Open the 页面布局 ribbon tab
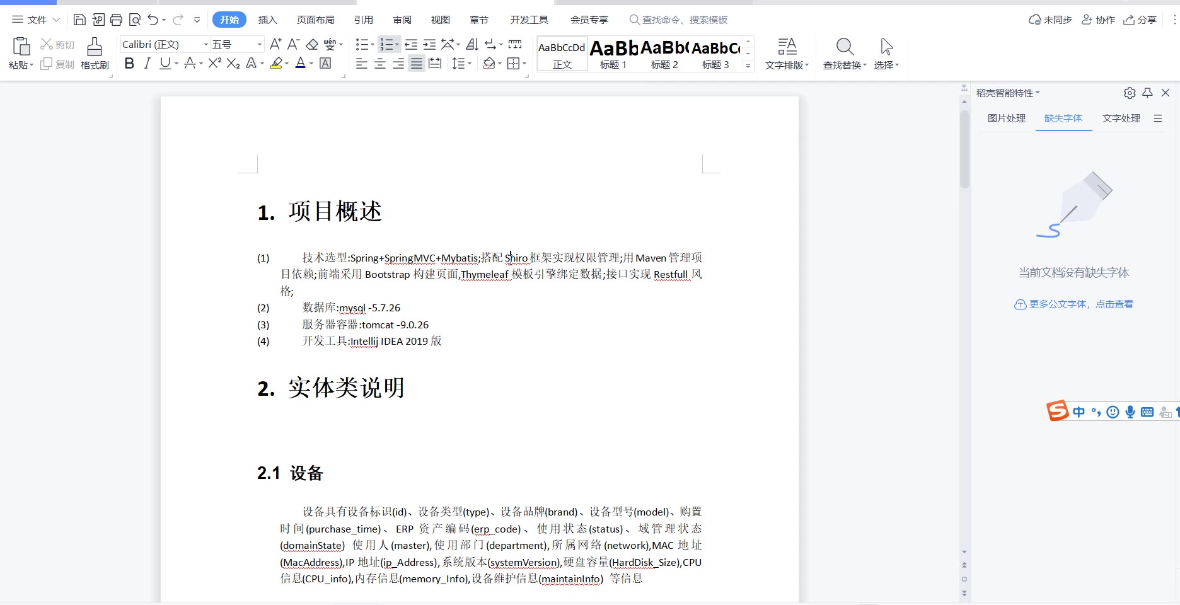This screenshot has width=1180, height=605. [316, 20]
